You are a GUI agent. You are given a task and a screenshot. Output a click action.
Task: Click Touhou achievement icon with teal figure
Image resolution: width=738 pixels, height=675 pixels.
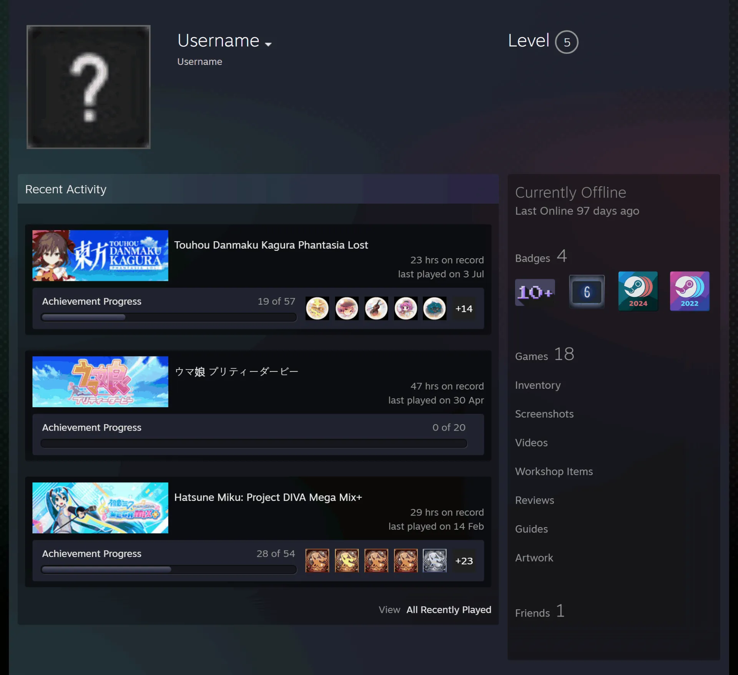point(435,308)
